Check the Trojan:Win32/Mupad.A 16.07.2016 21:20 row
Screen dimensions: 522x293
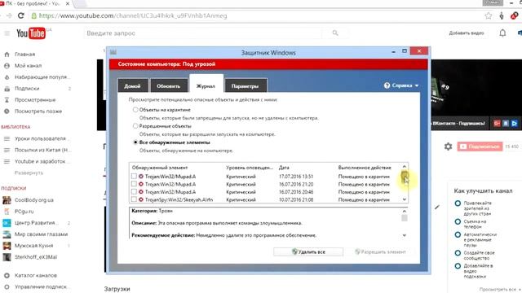click(x=134, y=184)
